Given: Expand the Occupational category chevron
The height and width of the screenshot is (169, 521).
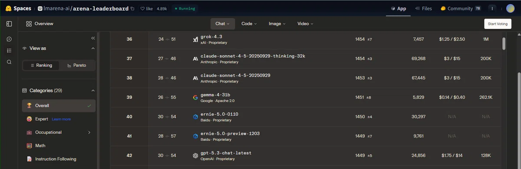Looking at the screenshot, I should (89, 132).
